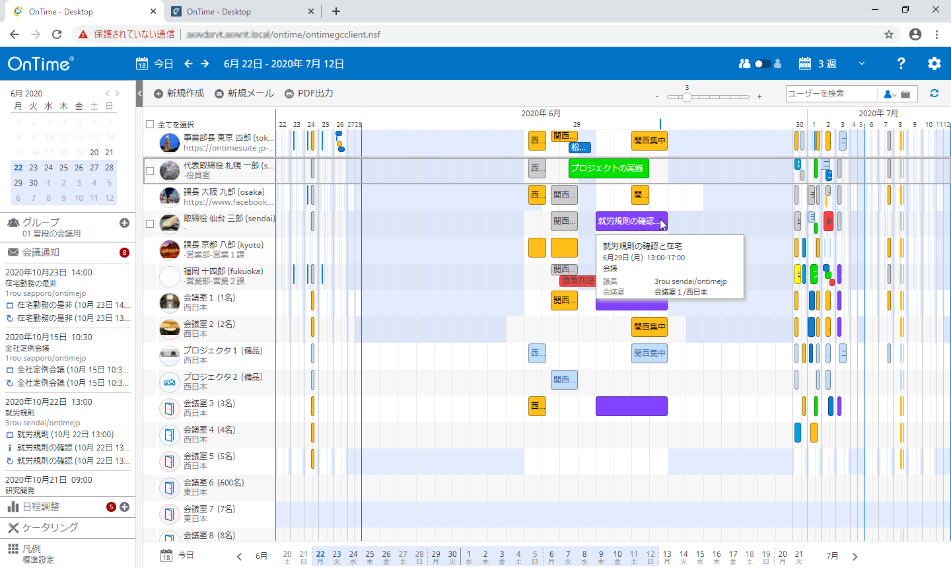Select 7月 label in the bottom timeline

pos(832,556)
